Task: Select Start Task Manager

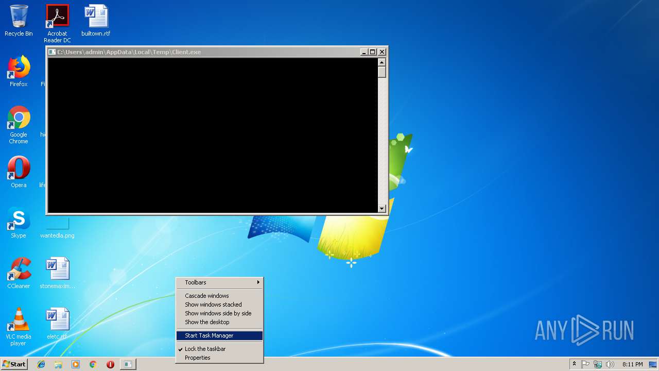Action: pos(219,335)
